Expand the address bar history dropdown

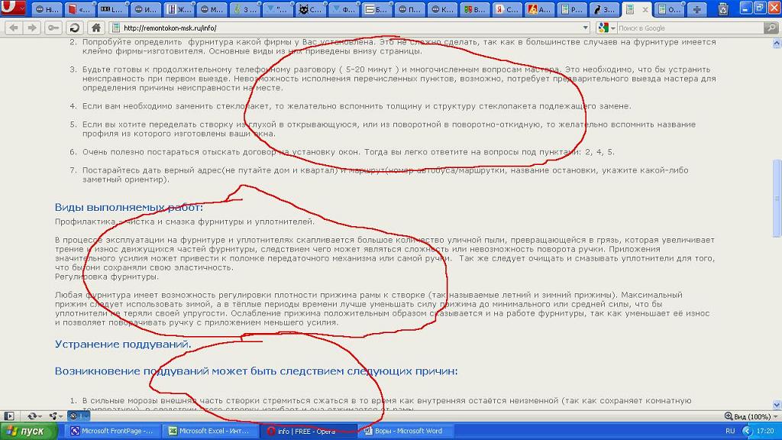(586, 28)
